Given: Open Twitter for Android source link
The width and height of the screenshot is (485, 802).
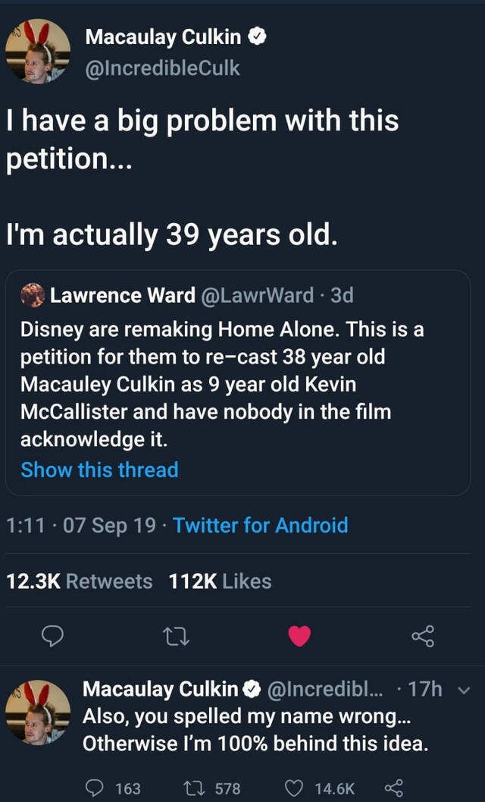Looking at the screenshot, I should point(261,525).
